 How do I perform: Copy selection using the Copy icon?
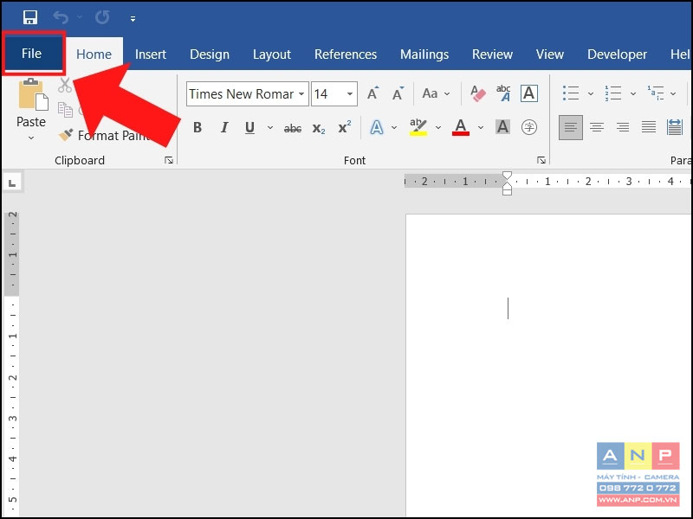point(66,110)
